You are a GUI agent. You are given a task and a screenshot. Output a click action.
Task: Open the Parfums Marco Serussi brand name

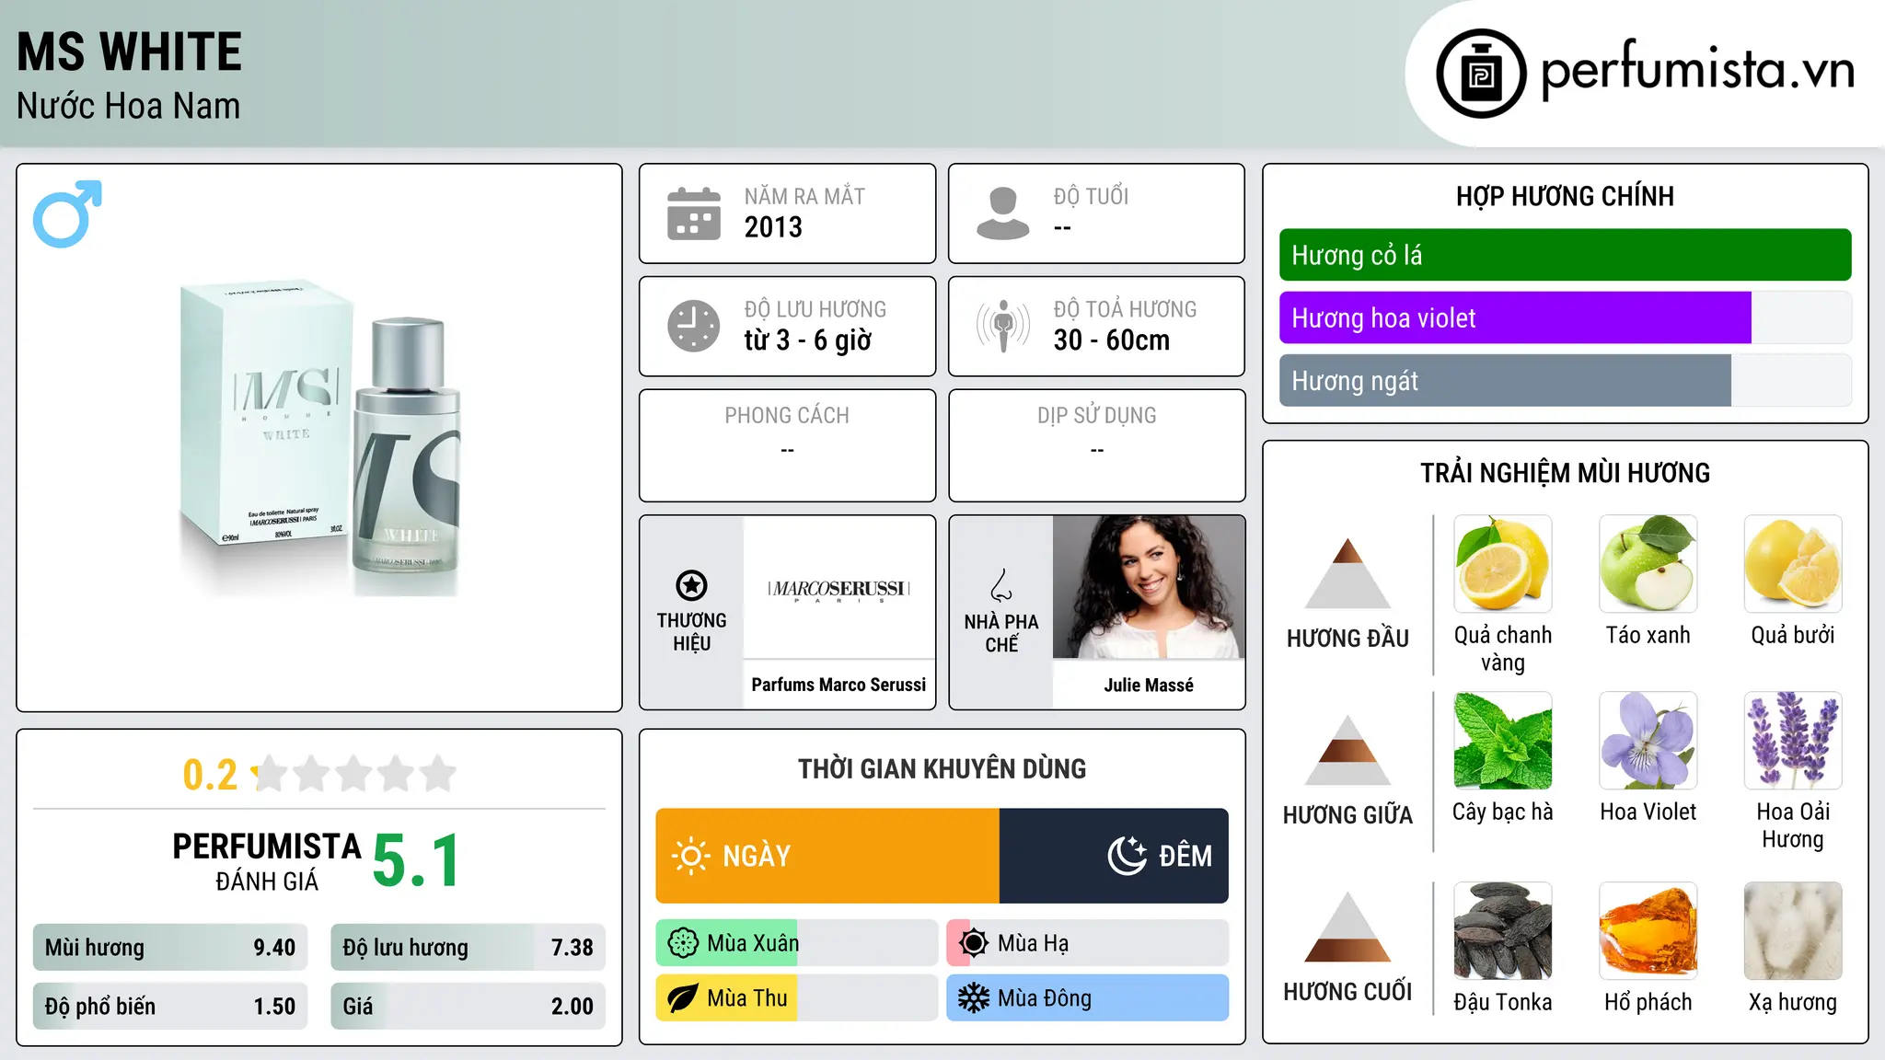coord(838,685)
